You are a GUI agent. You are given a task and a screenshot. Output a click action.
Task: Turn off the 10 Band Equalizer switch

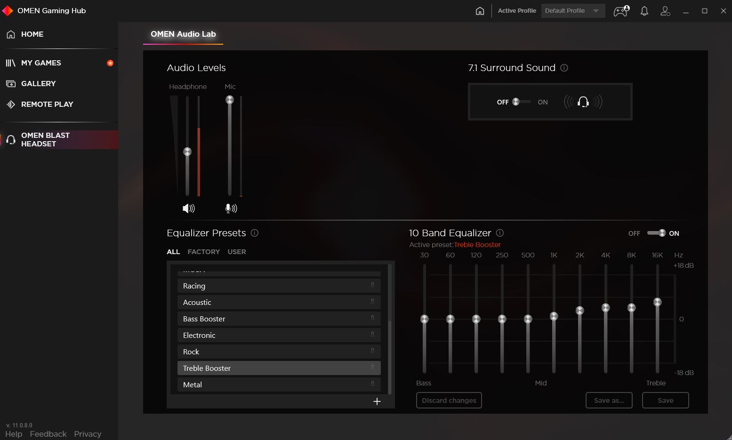coord(656,233)
